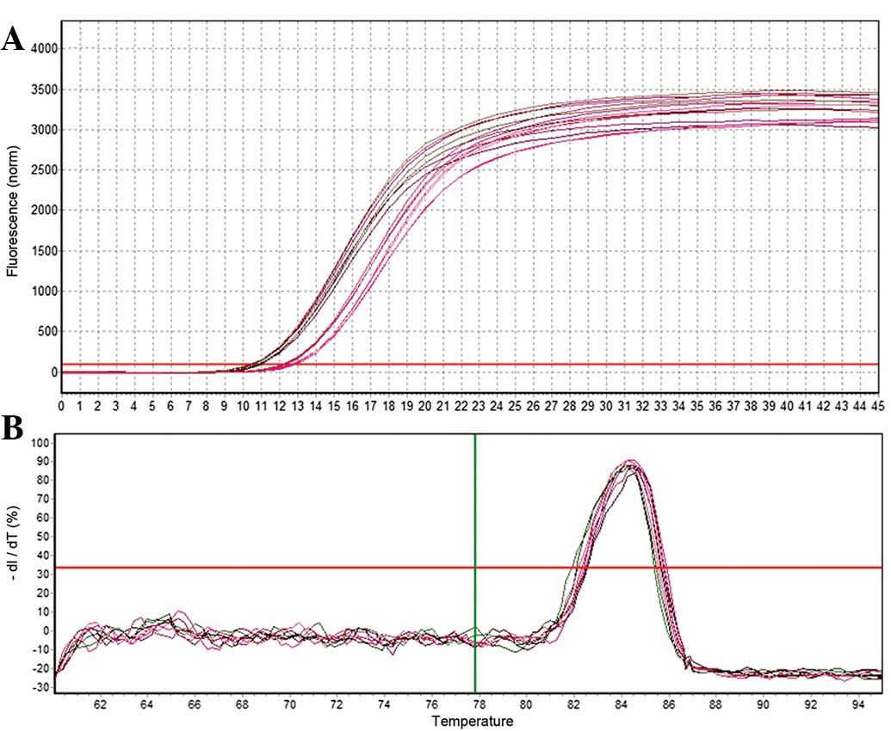The image size is (891, 731).
Task: Click the 'Fluorescence (norm)' axis title
Action: 12,210
